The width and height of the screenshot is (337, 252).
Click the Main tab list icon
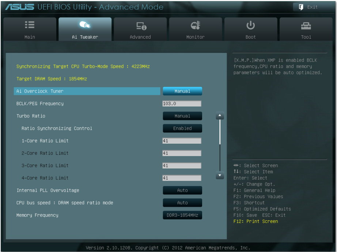coord(30,25)
